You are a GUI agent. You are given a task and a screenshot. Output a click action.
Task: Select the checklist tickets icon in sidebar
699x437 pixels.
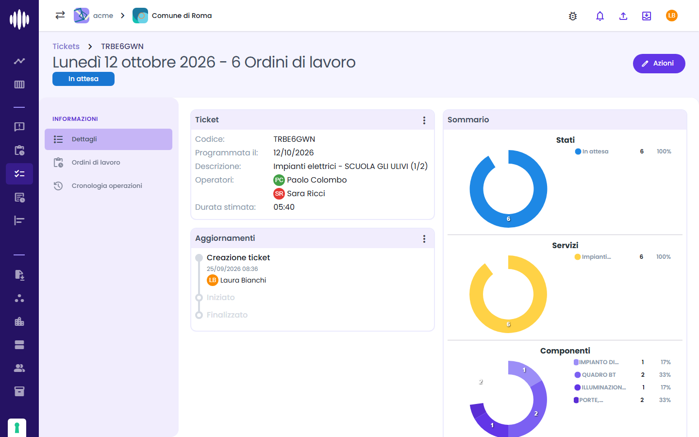[19, 173]
